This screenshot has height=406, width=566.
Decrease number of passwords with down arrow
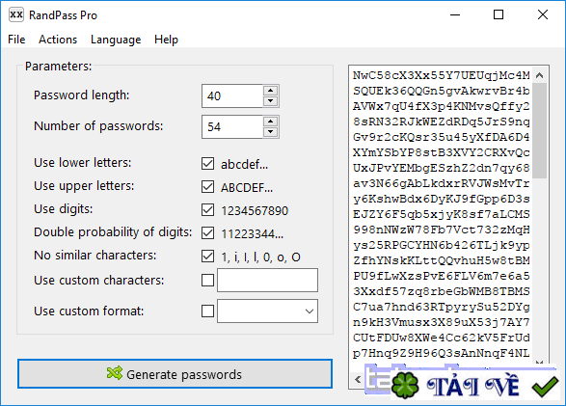coord(271,132)
